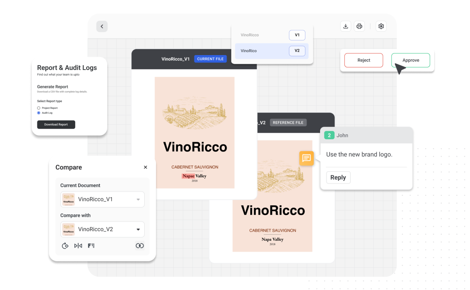Click the text compare icon in Compare
The width and height of the screenshot is (470, 290).
pos(91,246)
